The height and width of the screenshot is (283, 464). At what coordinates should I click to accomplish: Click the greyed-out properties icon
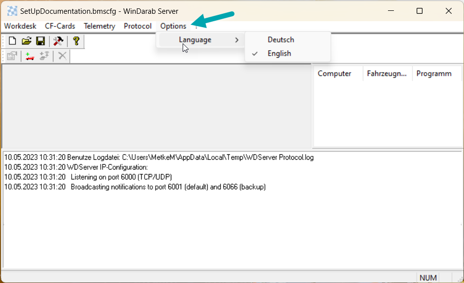[12, 56]
